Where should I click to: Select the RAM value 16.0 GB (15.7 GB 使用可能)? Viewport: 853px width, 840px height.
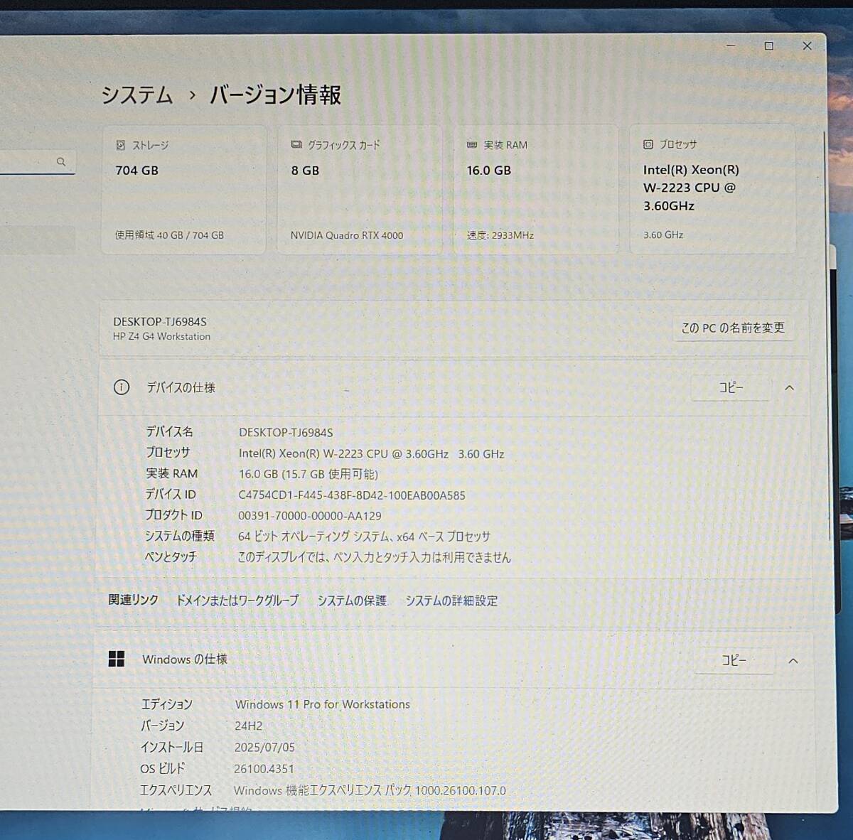pos(309,474)
